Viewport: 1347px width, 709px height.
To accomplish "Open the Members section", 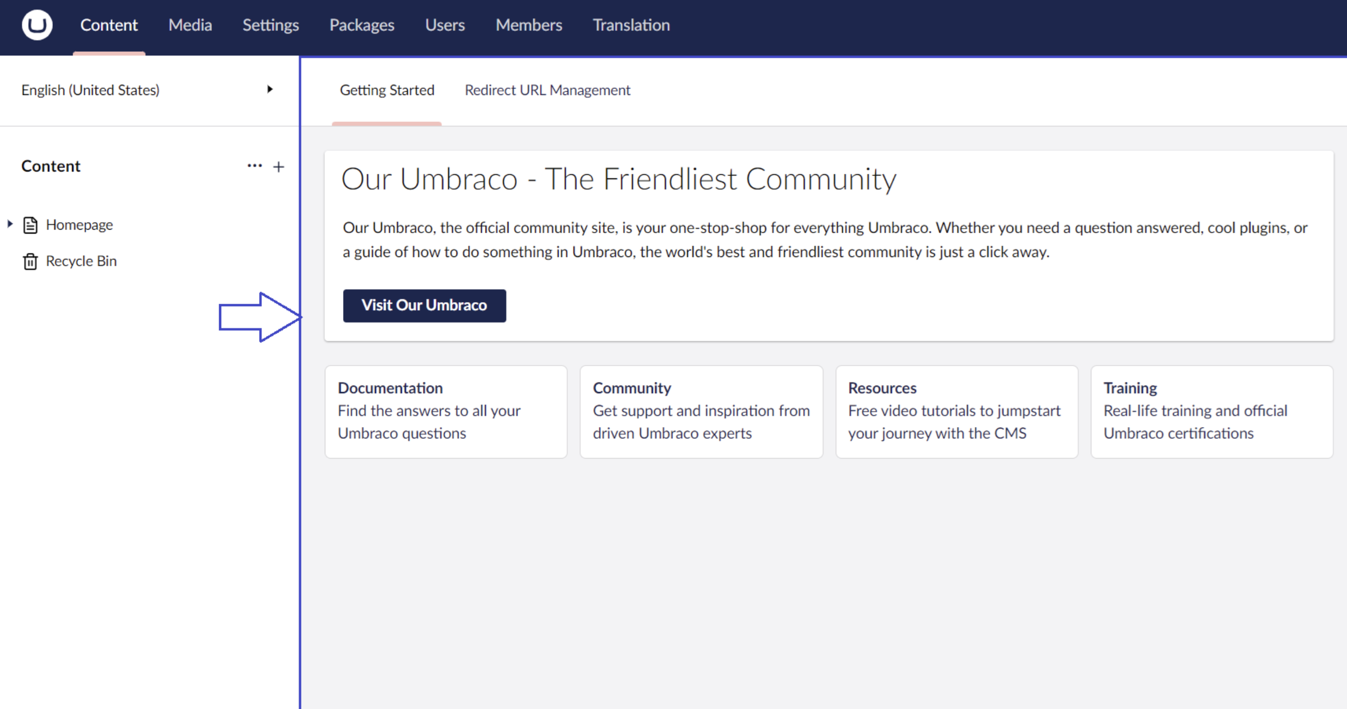I will point(529,24).
